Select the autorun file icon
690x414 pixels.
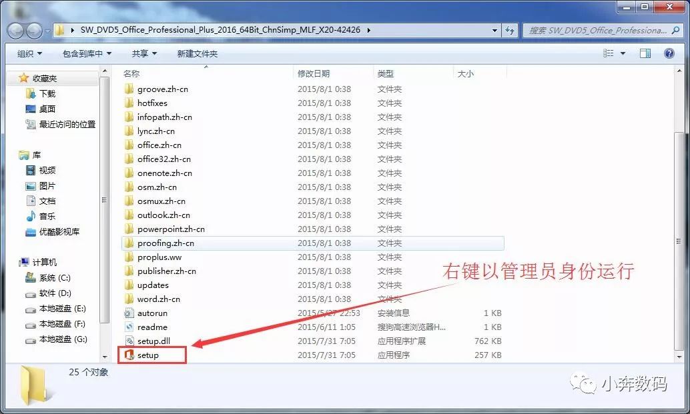click(129, 313)
